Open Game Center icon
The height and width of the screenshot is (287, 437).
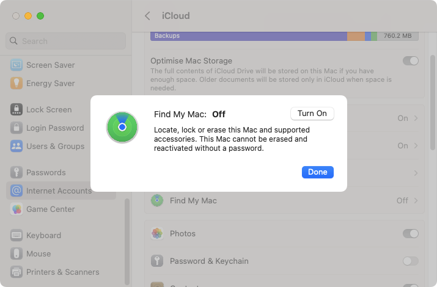(x=17, y=209)
